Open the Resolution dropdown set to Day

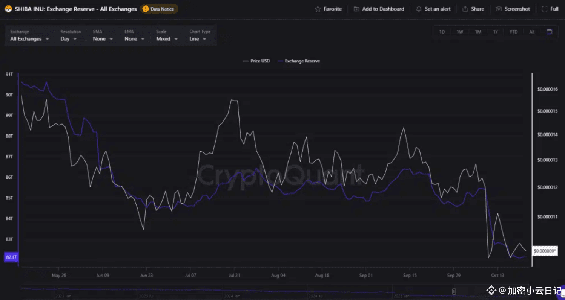click(x=69, y=39)
